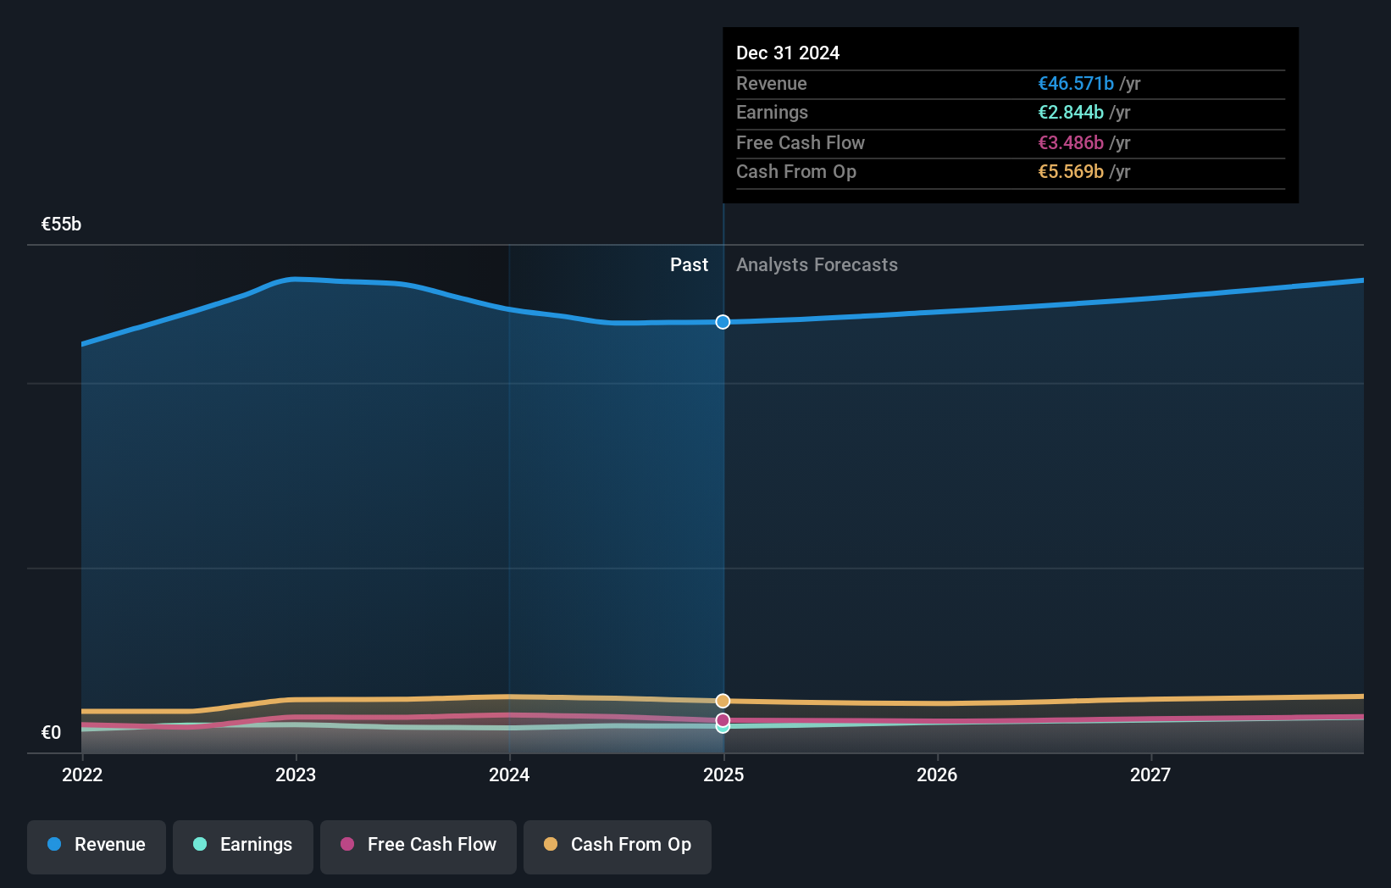This screenshot has width=1391, height=888.
Task: Toggle the Revenue legend button
Action: pos(97,846)
